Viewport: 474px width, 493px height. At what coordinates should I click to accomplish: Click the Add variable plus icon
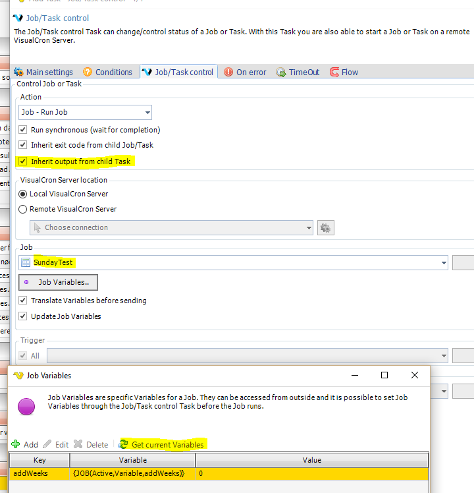16,445
